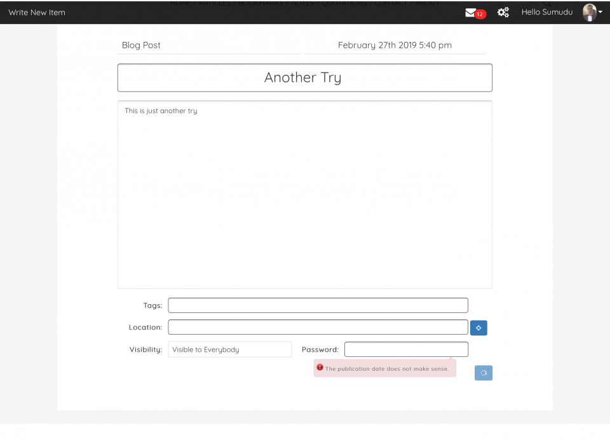The width and height of the screenshot is (610, 440).
Task: Open the Blog Post type selector
Action: (208, 45)
